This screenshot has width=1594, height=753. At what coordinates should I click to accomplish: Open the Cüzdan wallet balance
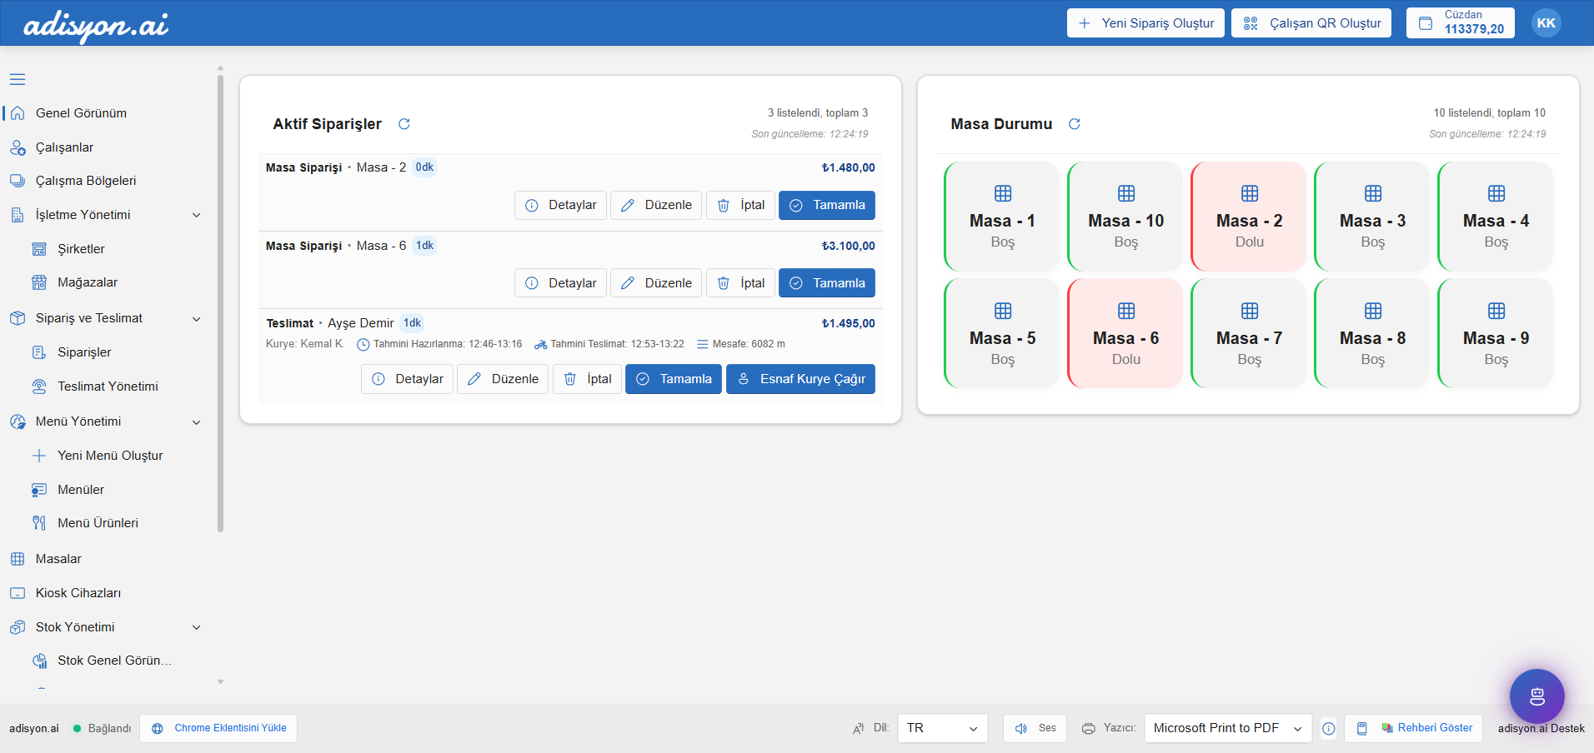[x=1461, y=23]
